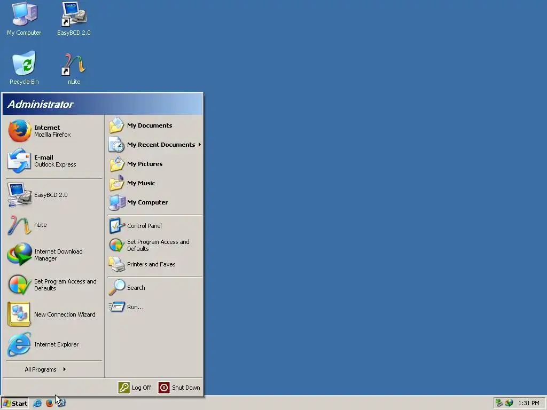
Task: Select the nLite desktop shortcut
Action: (x=74, y=68)
